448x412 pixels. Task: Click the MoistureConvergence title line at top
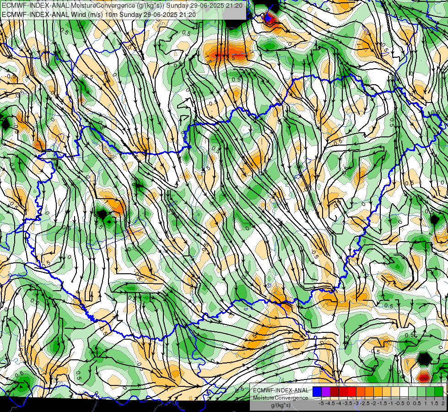(122, 5)
